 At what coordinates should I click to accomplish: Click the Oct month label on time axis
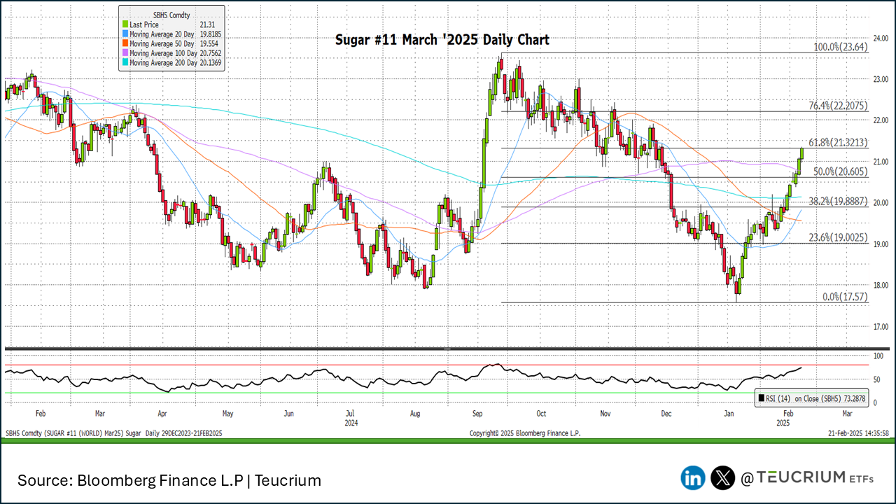(x=540, y=414)
